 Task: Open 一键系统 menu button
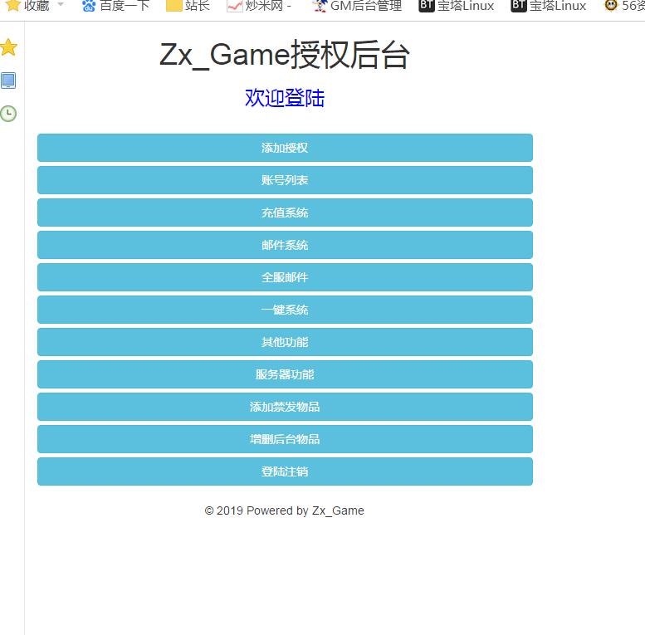click(x=285, y=310)
